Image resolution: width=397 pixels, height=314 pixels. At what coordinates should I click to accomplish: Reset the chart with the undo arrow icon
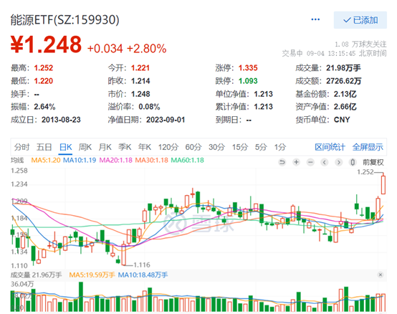point(282,162)
